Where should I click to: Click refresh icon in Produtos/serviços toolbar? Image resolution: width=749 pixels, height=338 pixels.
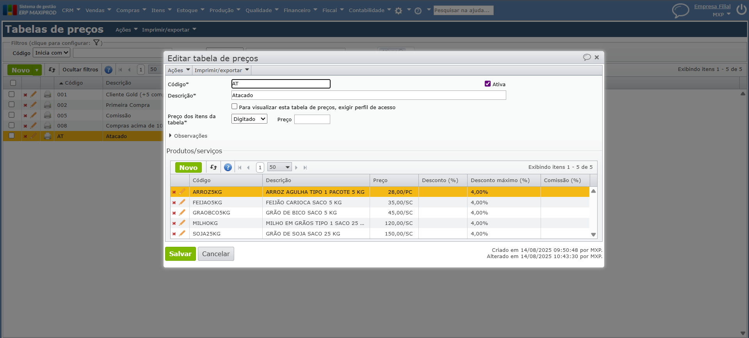[213, 167]
